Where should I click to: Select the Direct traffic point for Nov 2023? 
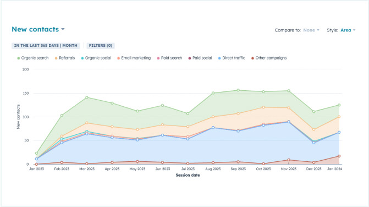[x=289, y=122]
